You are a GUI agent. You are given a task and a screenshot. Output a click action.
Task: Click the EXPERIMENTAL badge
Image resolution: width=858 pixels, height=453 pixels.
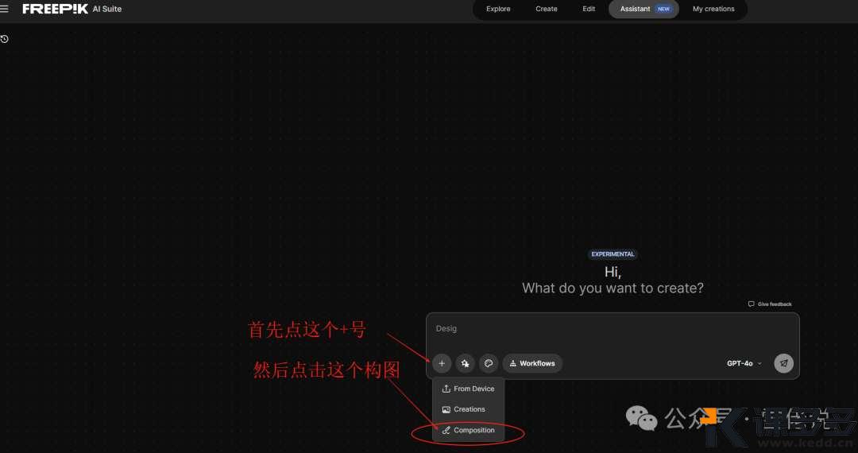pos(613,254)
